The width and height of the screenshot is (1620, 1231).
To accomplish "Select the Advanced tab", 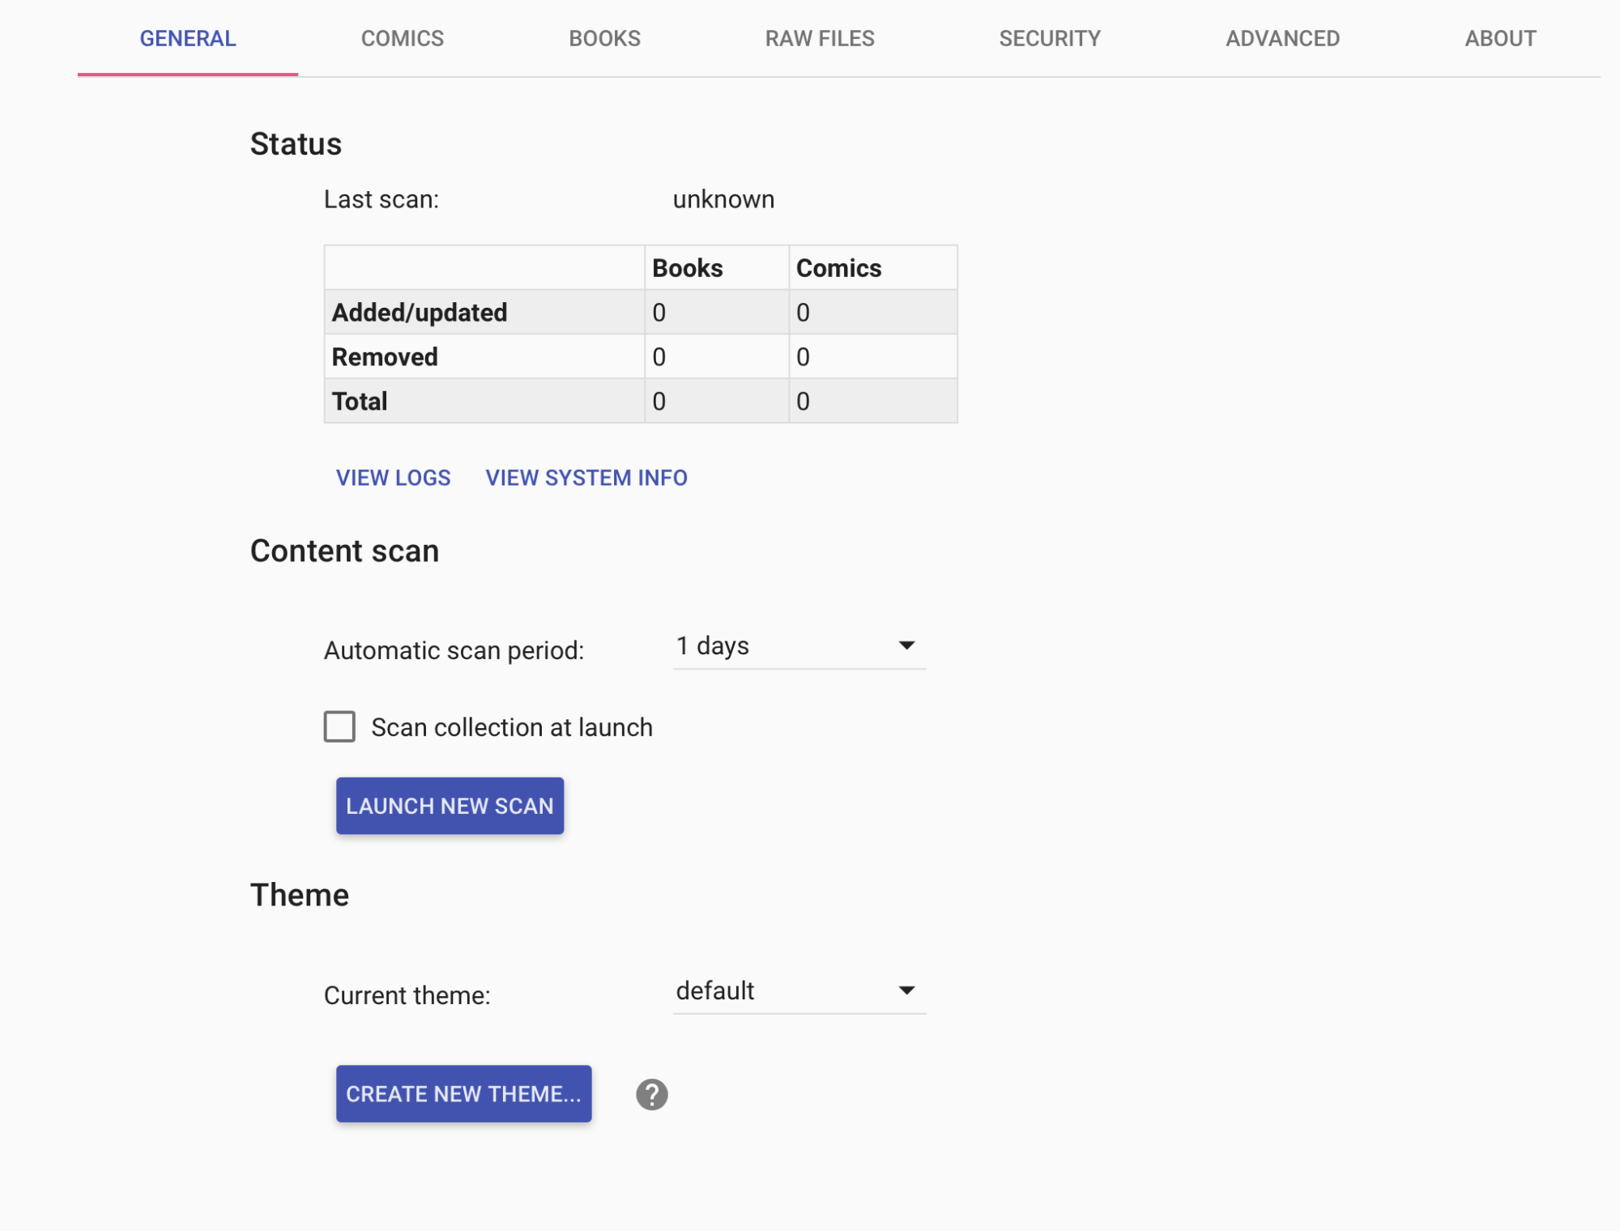I will click(1282, 38).
